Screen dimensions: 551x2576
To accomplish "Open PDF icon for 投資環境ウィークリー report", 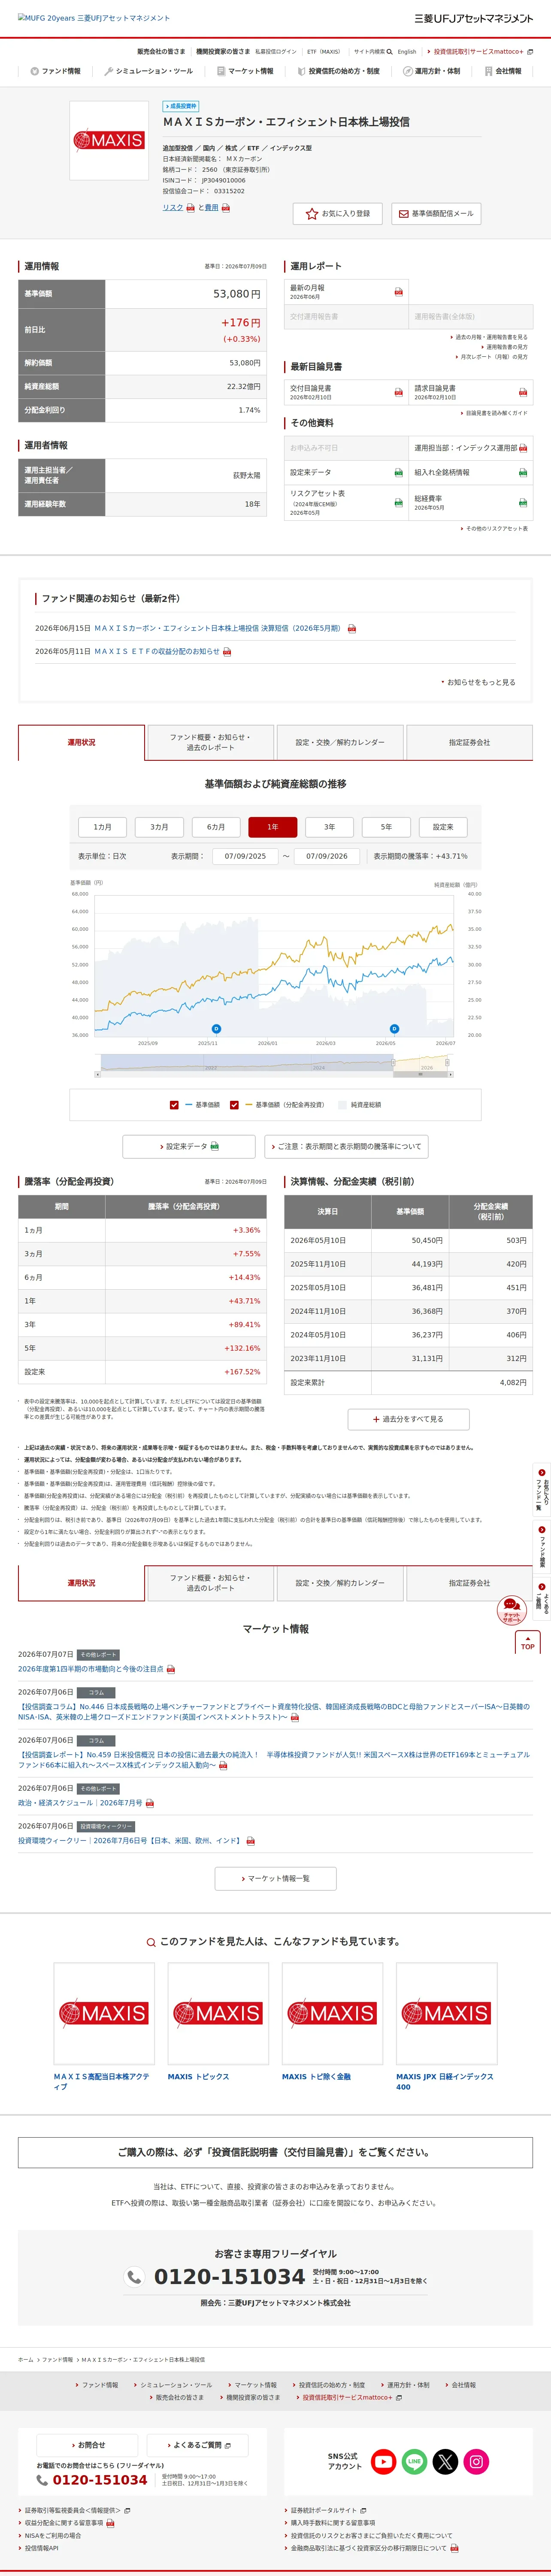I will (251, 1841).
